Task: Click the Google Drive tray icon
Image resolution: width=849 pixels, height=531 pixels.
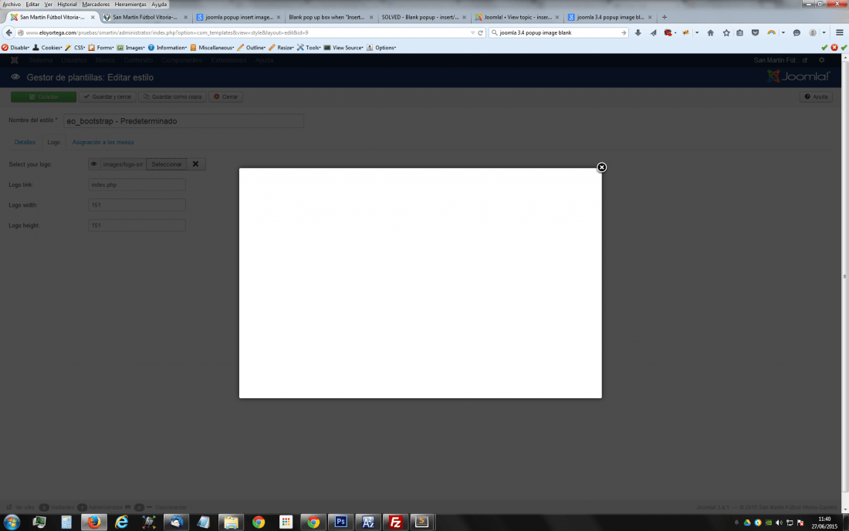Action: [747, 523]
